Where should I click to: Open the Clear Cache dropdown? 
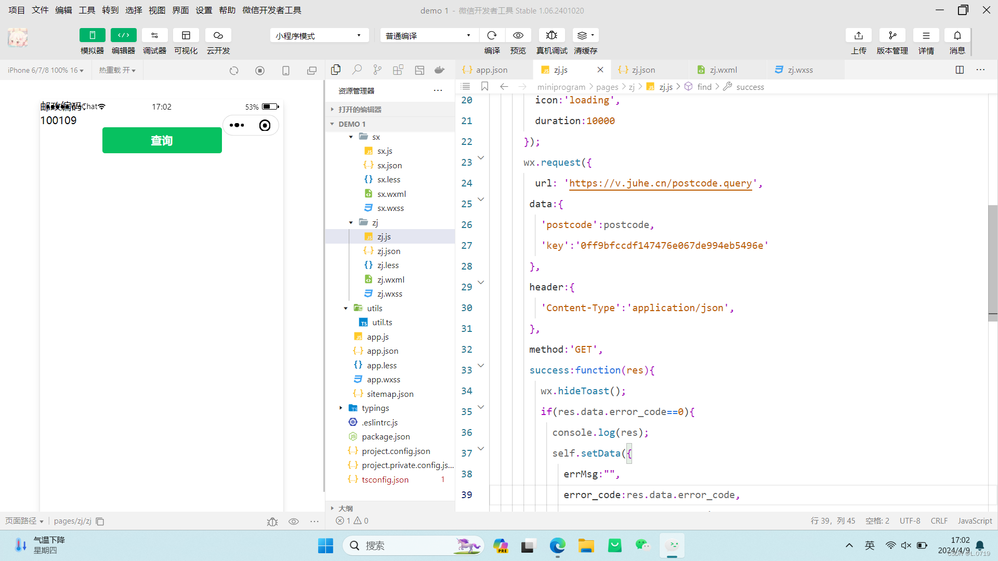coord(586,35)
